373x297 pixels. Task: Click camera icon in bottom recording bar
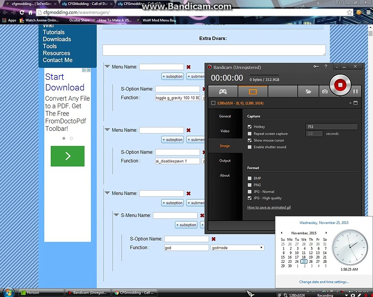click(x=353, y=295)
